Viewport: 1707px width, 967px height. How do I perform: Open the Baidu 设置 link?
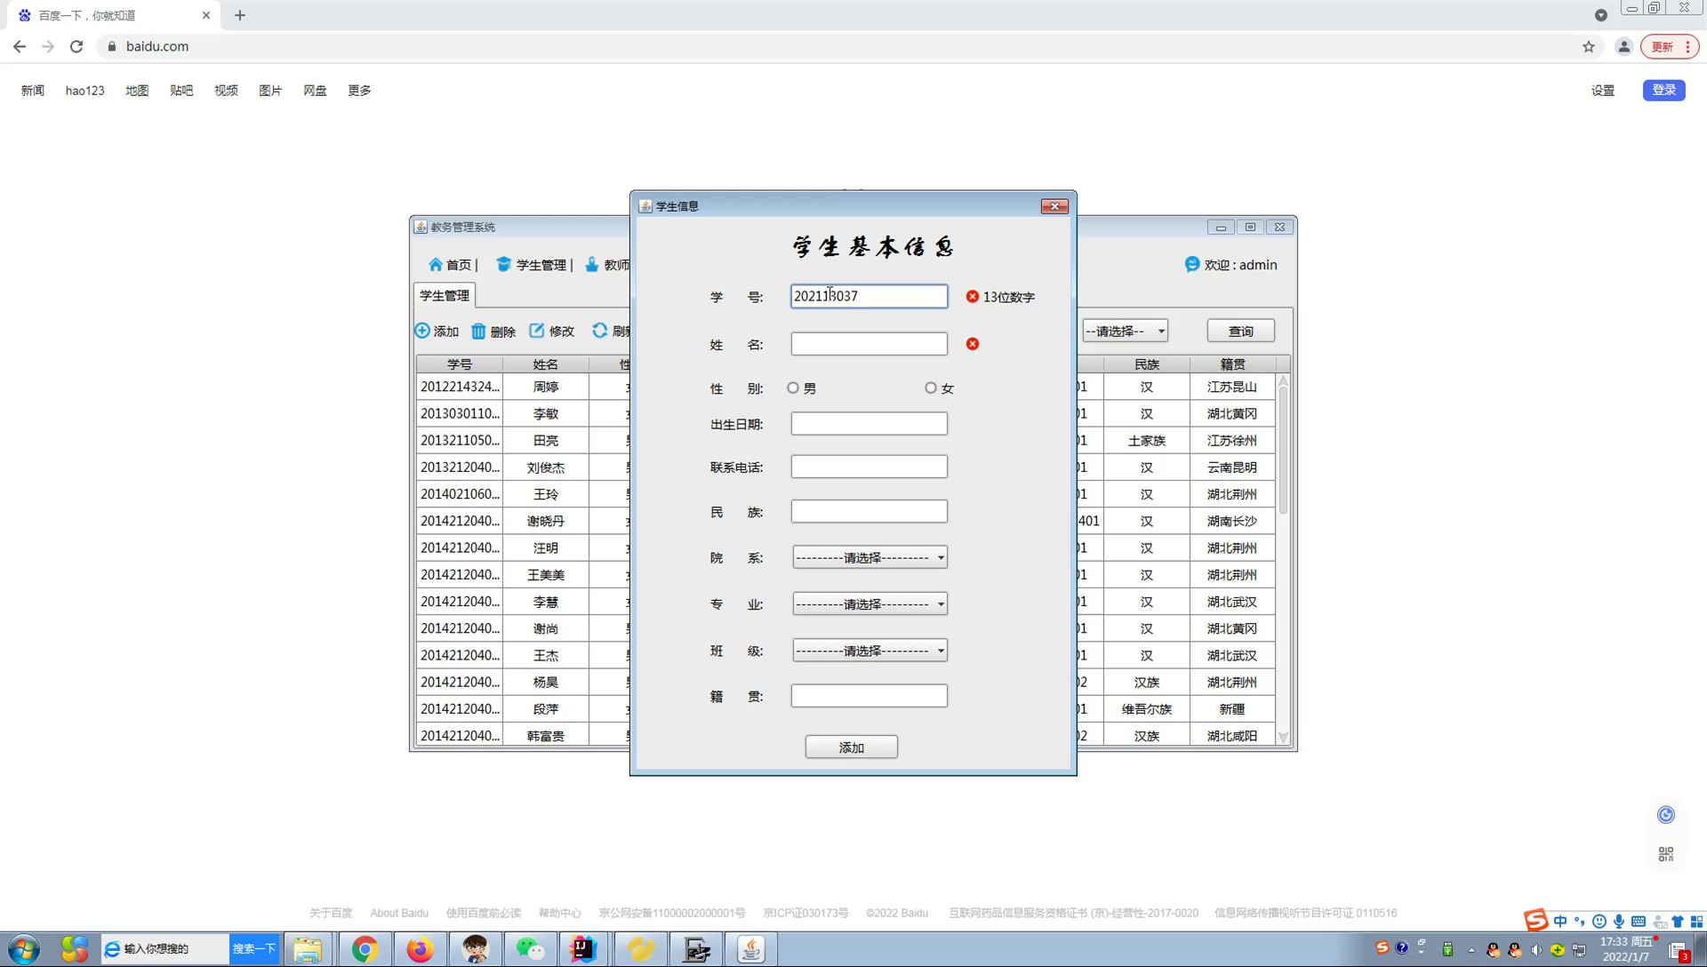click(x=1603, y=91)
